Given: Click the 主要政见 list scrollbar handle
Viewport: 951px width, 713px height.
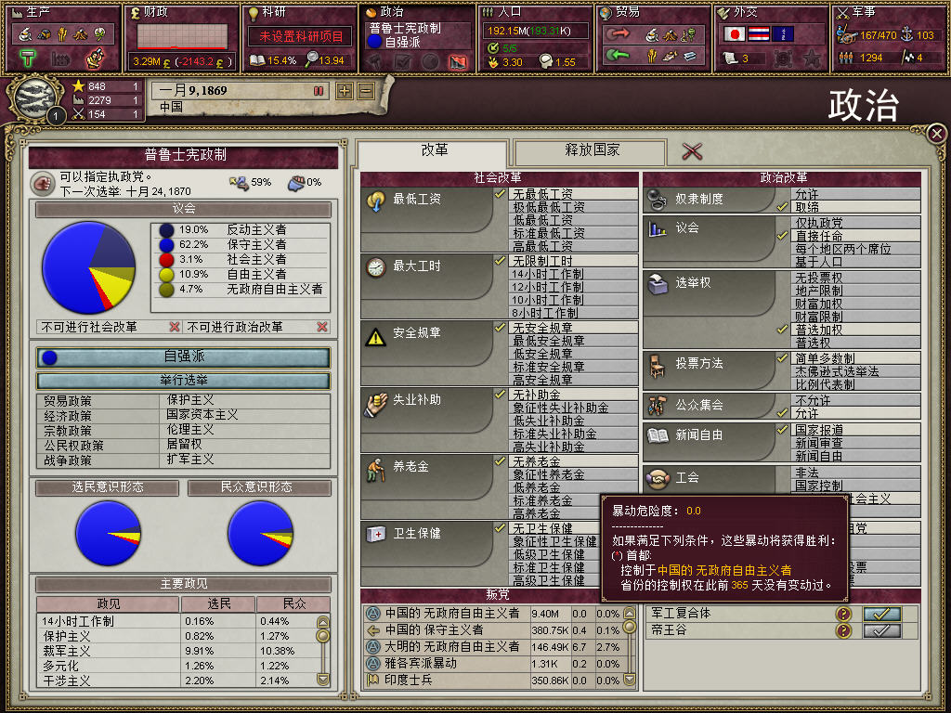Looking at the screenshot, I should click(323, 635).
